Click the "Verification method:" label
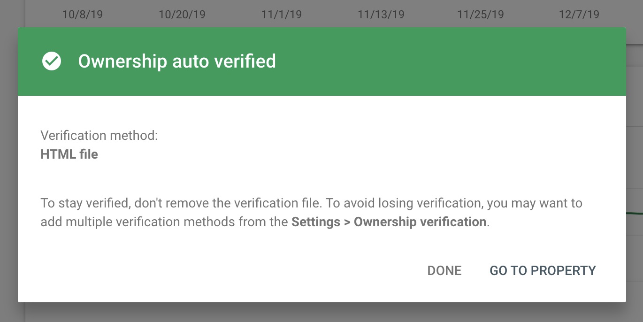Screen dimensions: 643x322 click(99, 136)
